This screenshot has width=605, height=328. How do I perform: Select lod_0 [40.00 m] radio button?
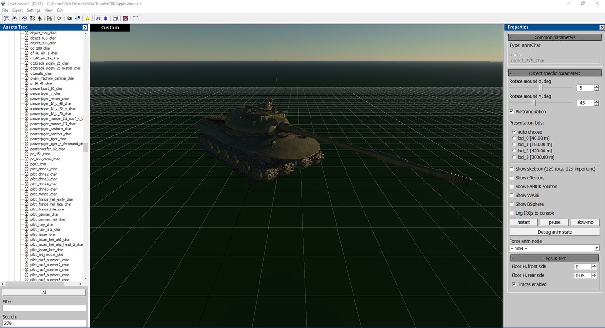514,138
